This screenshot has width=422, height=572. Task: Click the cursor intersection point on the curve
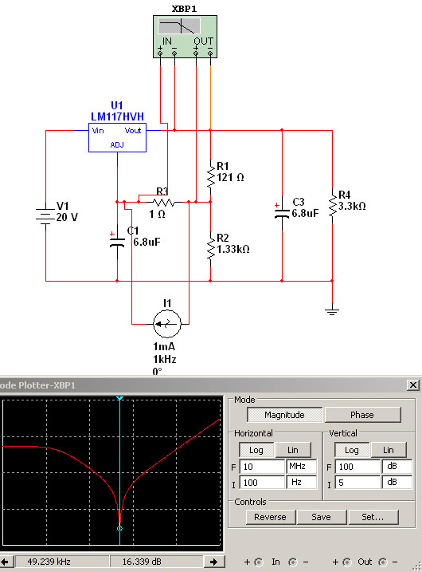coord(119,528)
